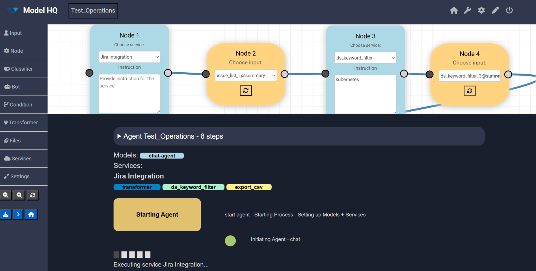Image resolution: width=536 pixels, height=271 pixels.
Task: Click the yellow export_csv tag
Action: pyautogui.click(x=249, y=187)
